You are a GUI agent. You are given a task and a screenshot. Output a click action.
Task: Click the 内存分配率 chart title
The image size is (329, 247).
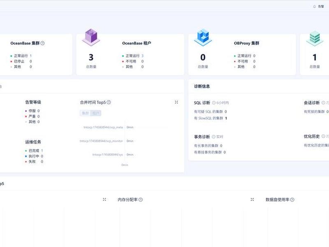click(x=127, y=200)
